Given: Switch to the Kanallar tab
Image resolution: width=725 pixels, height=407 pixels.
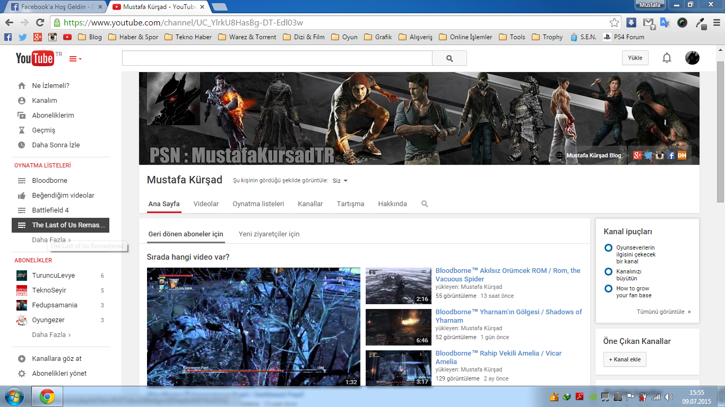Looking at the screenshot, I should (310, 203).
